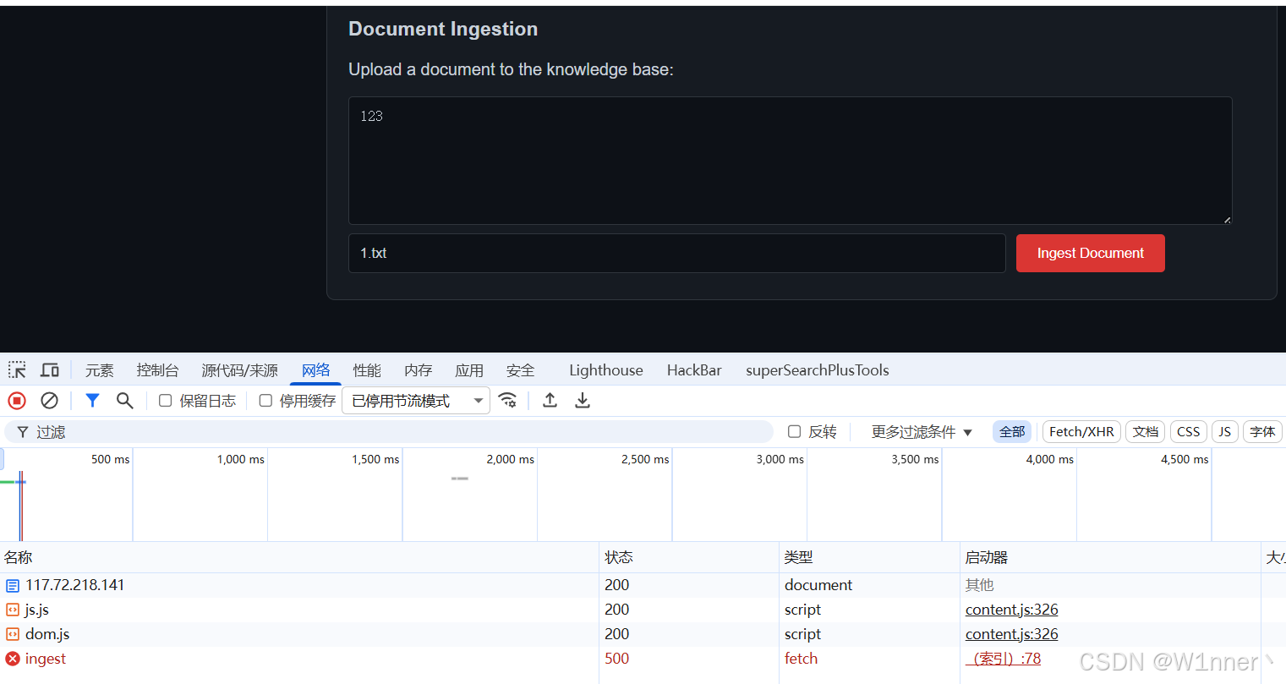Click the script icon beside js.js
The width and height of the screenshot is (1286, 684).
tap(13, 610)
